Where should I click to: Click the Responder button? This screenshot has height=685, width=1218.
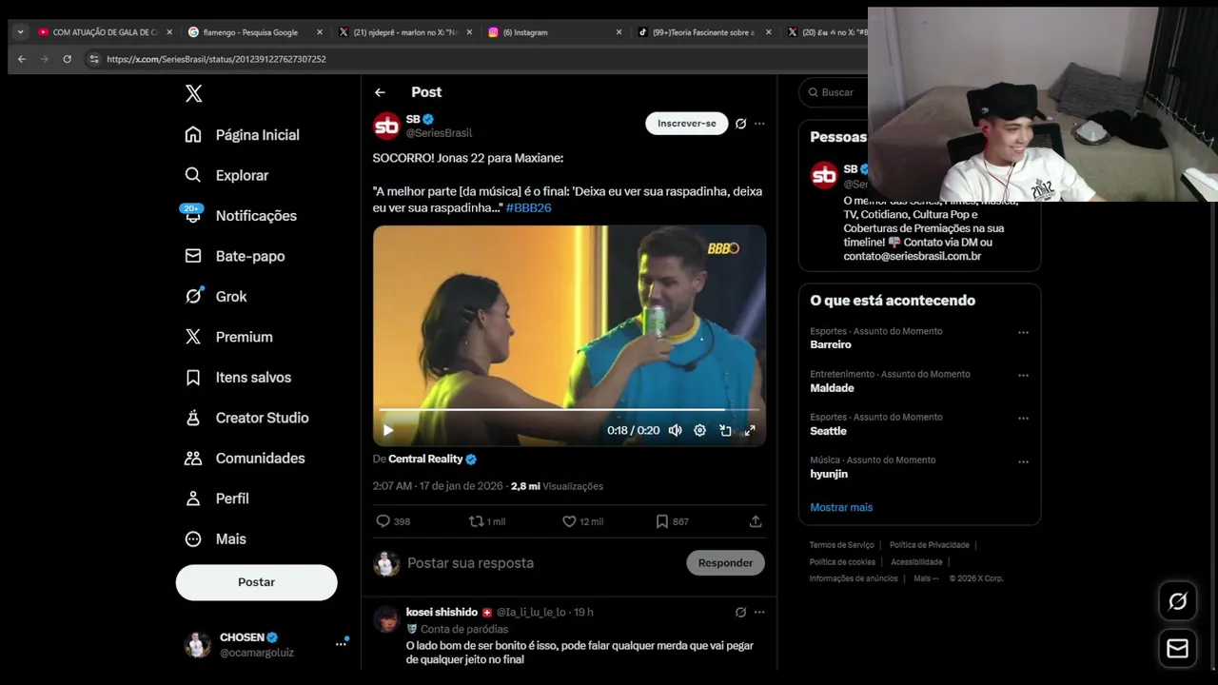click(x=725, y=563)
